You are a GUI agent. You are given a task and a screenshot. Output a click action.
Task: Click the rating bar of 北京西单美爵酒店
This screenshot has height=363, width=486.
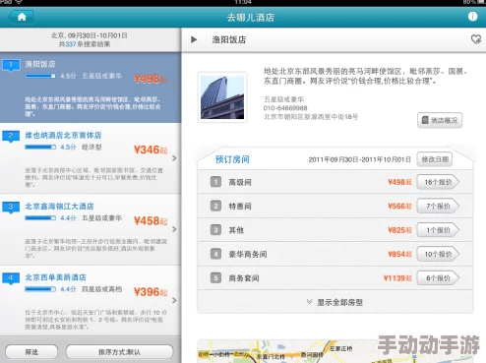point(40,289)
